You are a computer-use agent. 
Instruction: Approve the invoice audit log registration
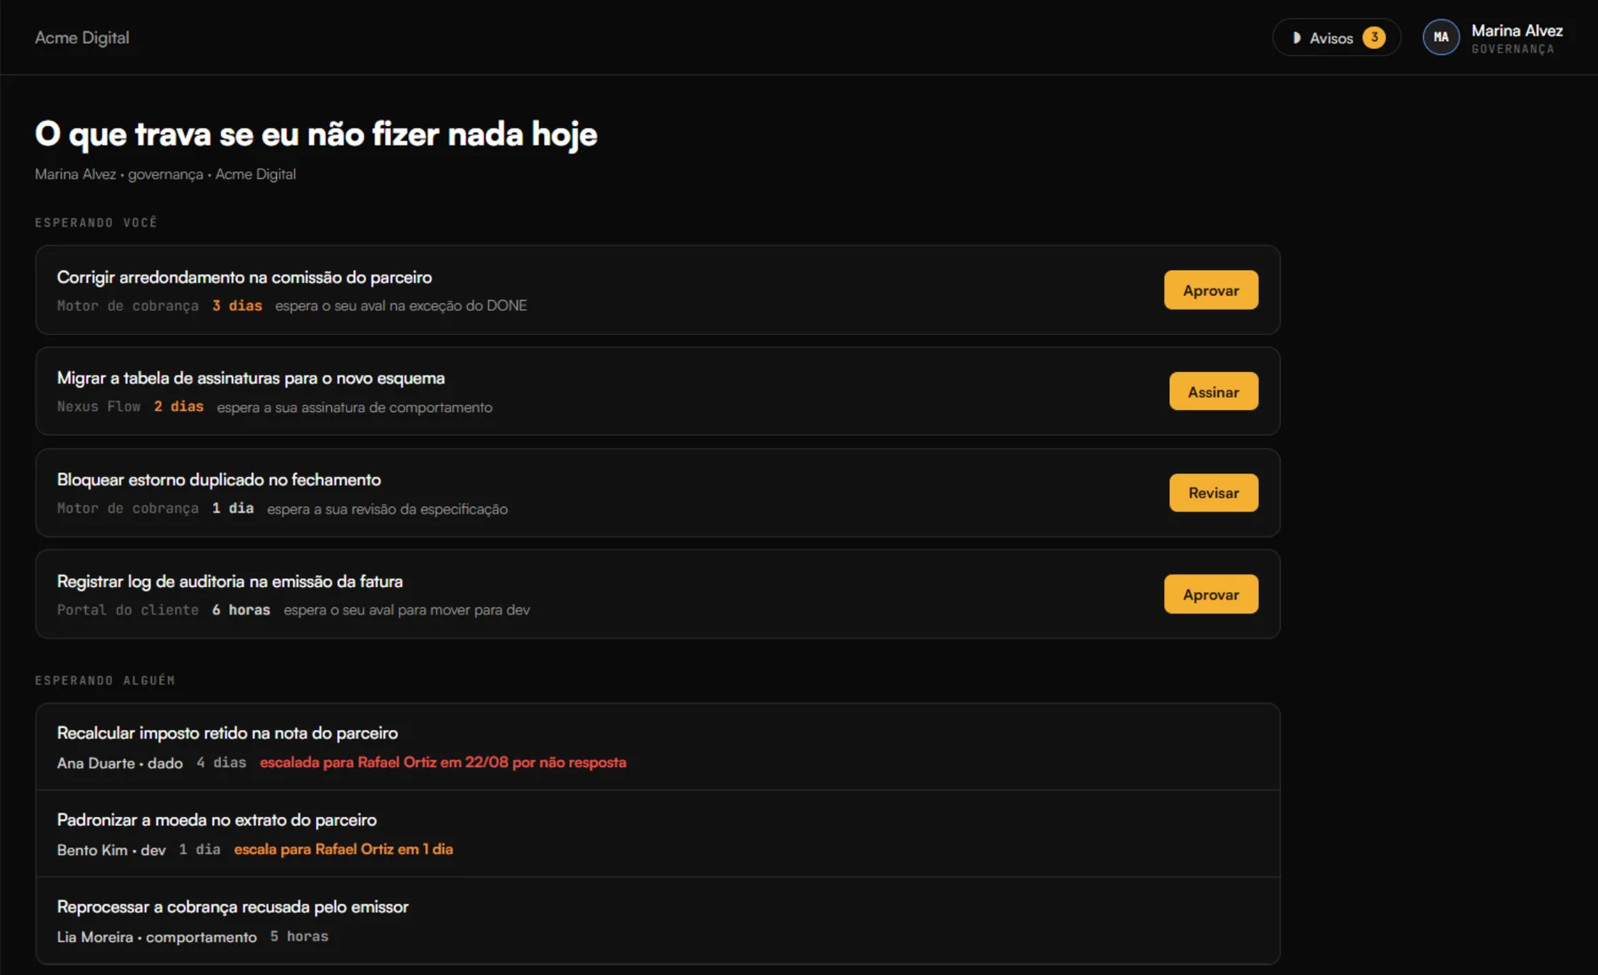(1210, 594)
